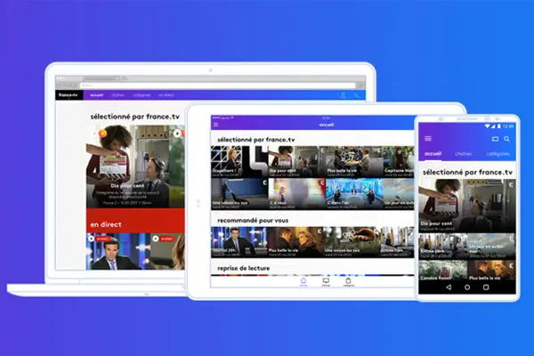This screenshot has height=356, width=534.
Task: Tap Cast icon on phone app
Action: point(495,139)
